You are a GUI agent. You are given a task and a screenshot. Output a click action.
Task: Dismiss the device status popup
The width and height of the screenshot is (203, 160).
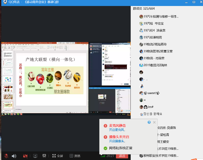point(154,122)
